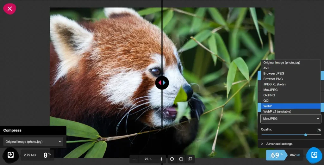The height and width of the screenshot is (165, 324).
Task: Open the MozJPEG format dropdown
Action: coord(291,119)
